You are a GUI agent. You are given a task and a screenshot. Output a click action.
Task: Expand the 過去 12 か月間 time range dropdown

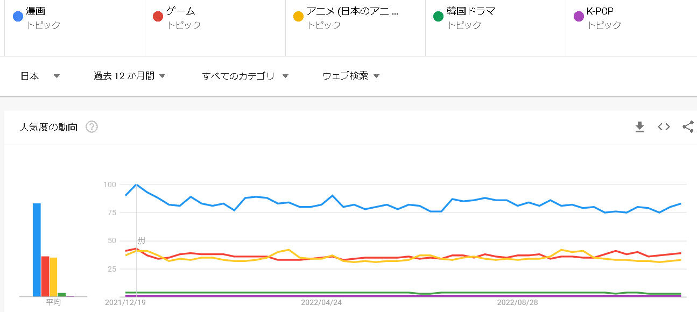click(x=129, y=76)
